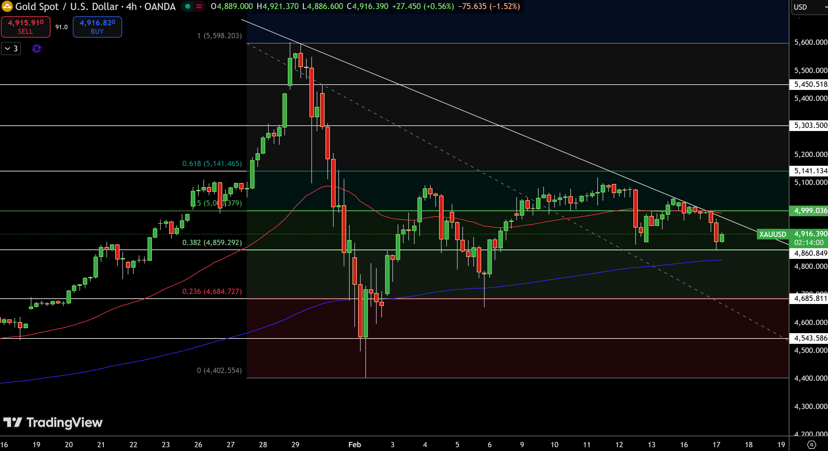The height and width of the screenshot is (451, 828).
Task: Click the 17 date on time axis
Action: [x=716, y=445]
